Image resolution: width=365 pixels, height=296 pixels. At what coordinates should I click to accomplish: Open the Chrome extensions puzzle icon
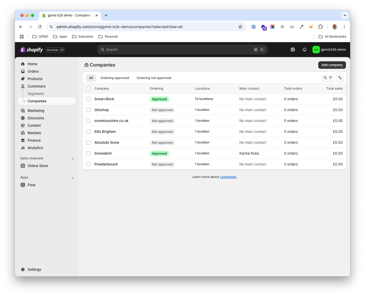(x=320, y=27)
